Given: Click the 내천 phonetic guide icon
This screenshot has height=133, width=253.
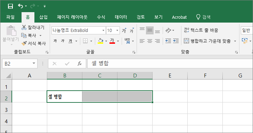Looking at the screenshot, I should [127, 41].
